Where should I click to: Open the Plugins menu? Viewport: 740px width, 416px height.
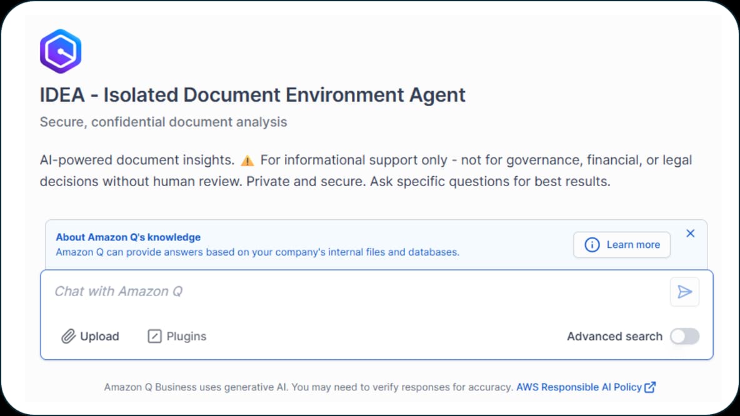coord(177,337)
